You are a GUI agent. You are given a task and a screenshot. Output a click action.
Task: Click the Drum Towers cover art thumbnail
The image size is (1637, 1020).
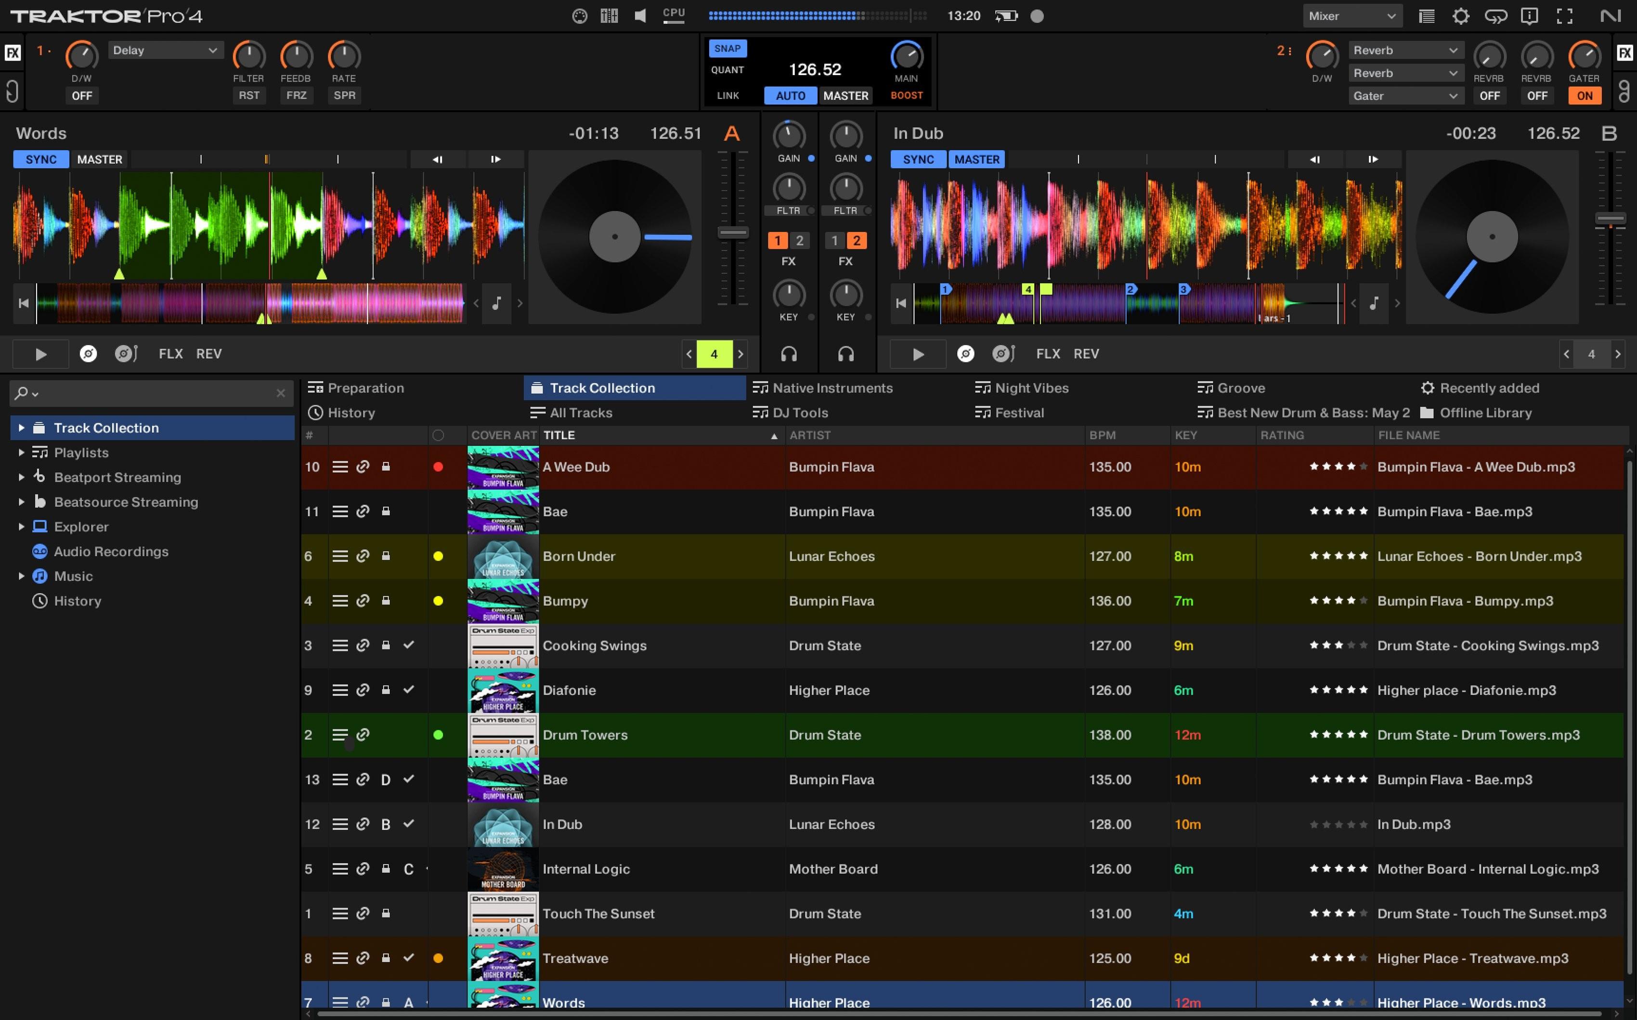point(503,735)
